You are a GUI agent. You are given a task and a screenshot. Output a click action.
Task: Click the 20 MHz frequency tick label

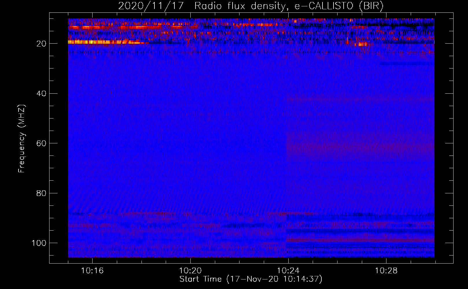pyautogui.click(x=41, y=44)
